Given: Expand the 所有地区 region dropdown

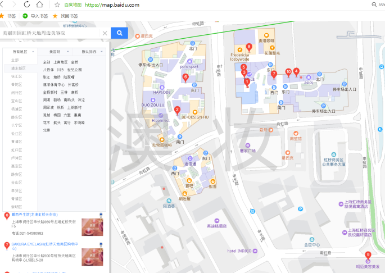Looking at the screenshot, I should [21, 51].
